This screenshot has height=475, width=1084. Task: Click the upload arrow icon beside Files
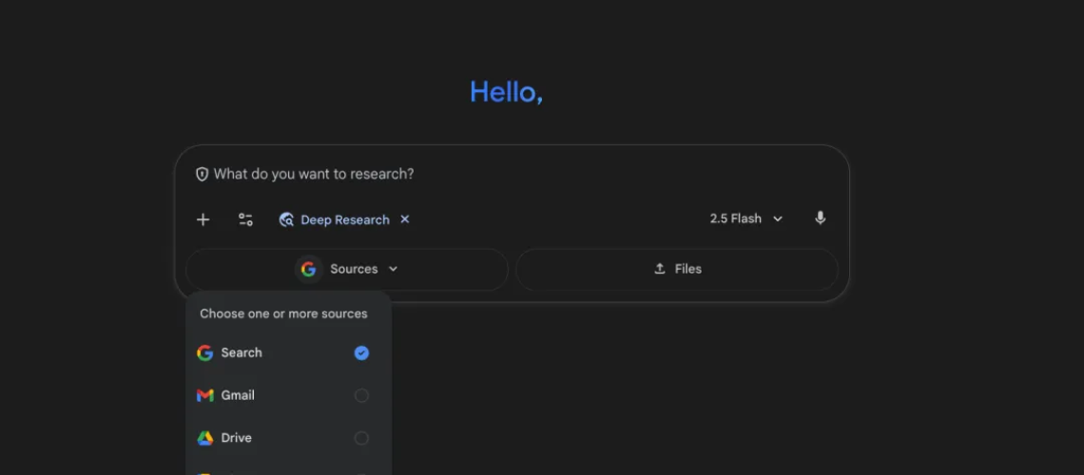click(x=660, y=269)
